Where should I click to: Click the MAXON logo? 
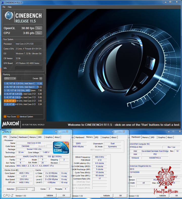point(11,124)
